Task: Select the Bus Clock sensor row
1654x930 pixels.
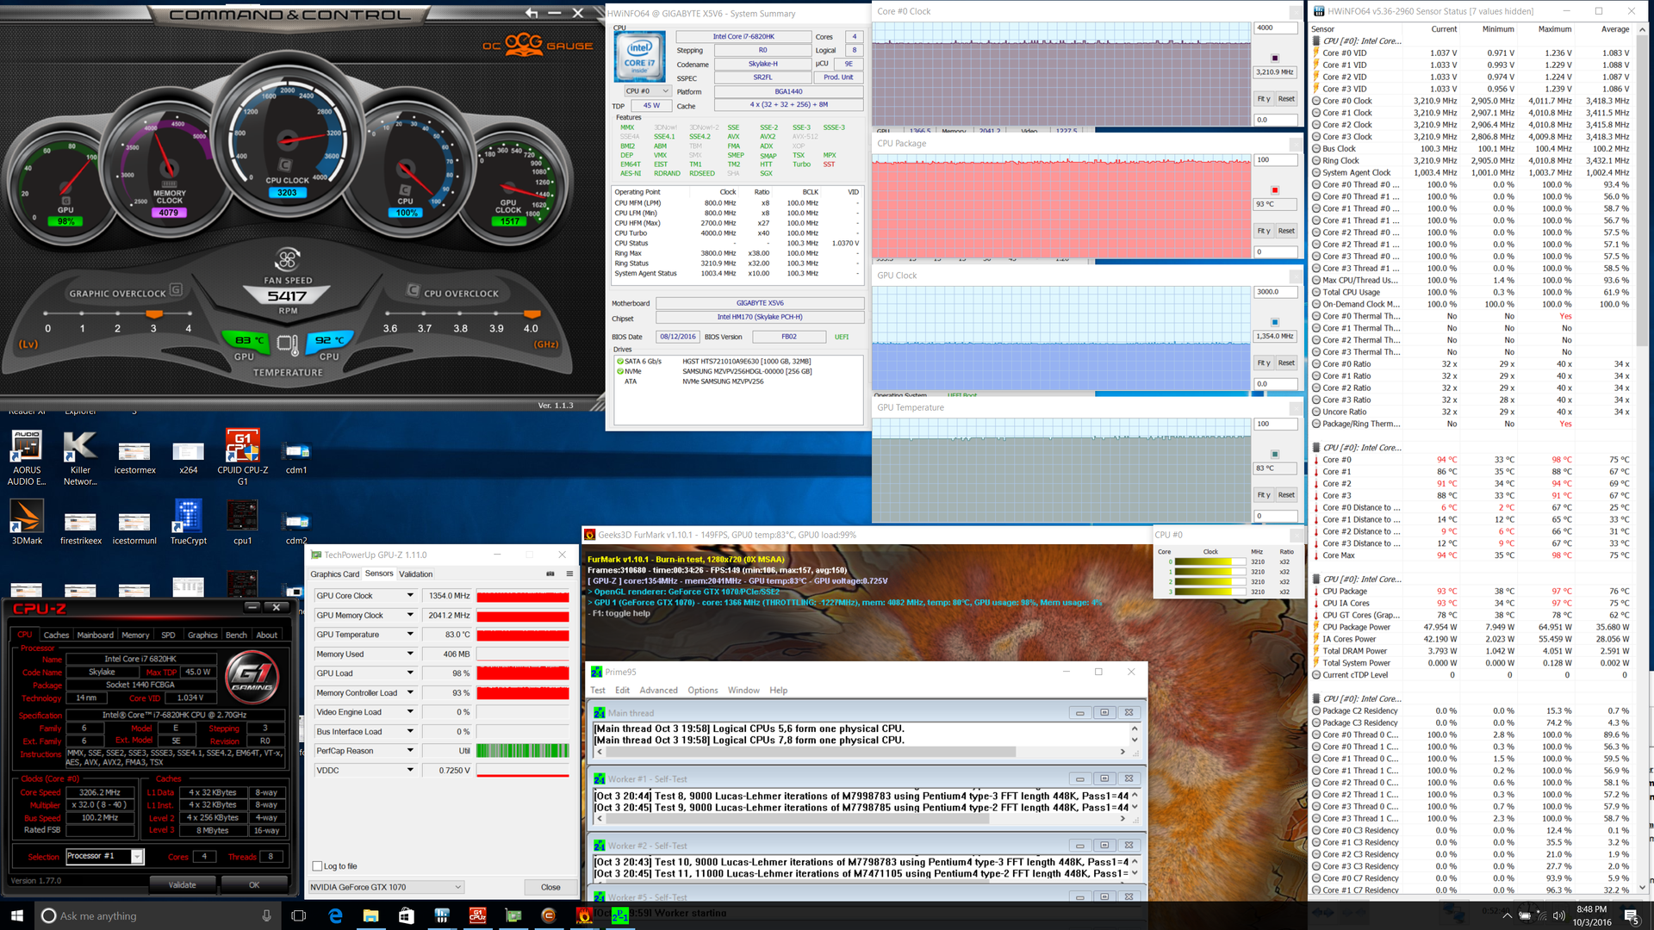Action: coord(1471,148)
